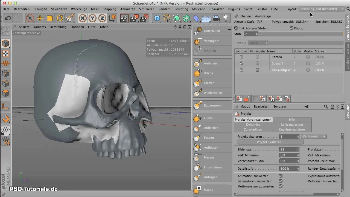Select the Abtragen brush

click(212, 177)
